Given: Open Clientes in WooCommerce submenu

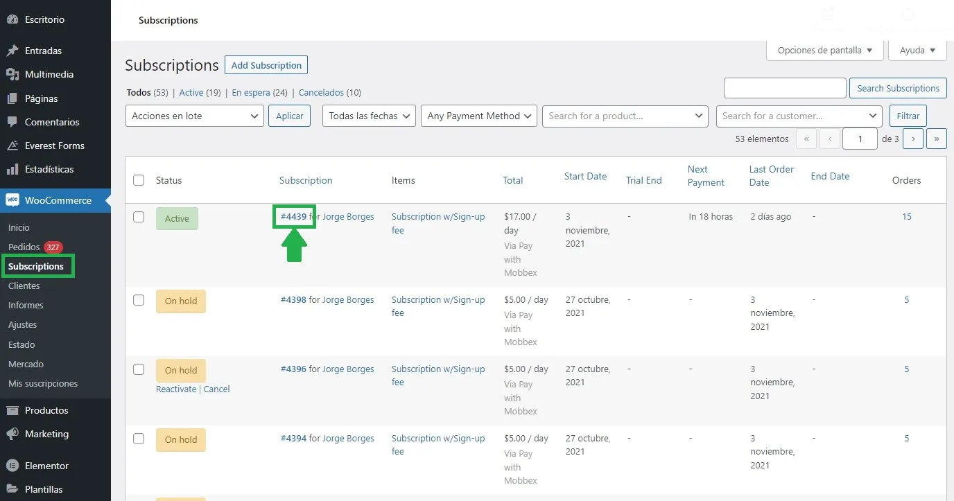Looking at the screenshot, I should pyautogui.click(x=24, y=285).
